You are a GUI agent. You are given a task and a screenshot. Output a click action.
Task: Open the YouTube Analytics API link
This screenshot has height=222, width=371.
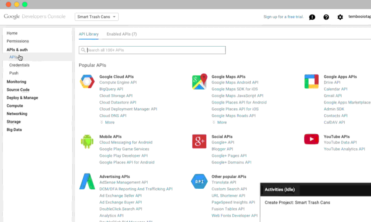pyautogui.click(x=344, y=149)
